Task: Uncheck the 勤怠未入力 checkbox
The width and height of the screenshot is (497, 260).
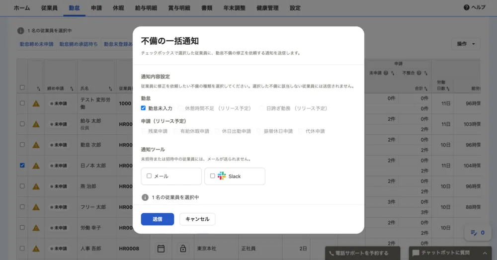Action: click(x=143, y=108)
